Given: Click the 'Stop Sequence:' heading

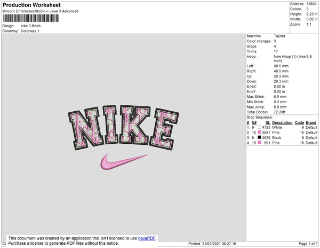Looking at the screenshot, I should (260, 118).
